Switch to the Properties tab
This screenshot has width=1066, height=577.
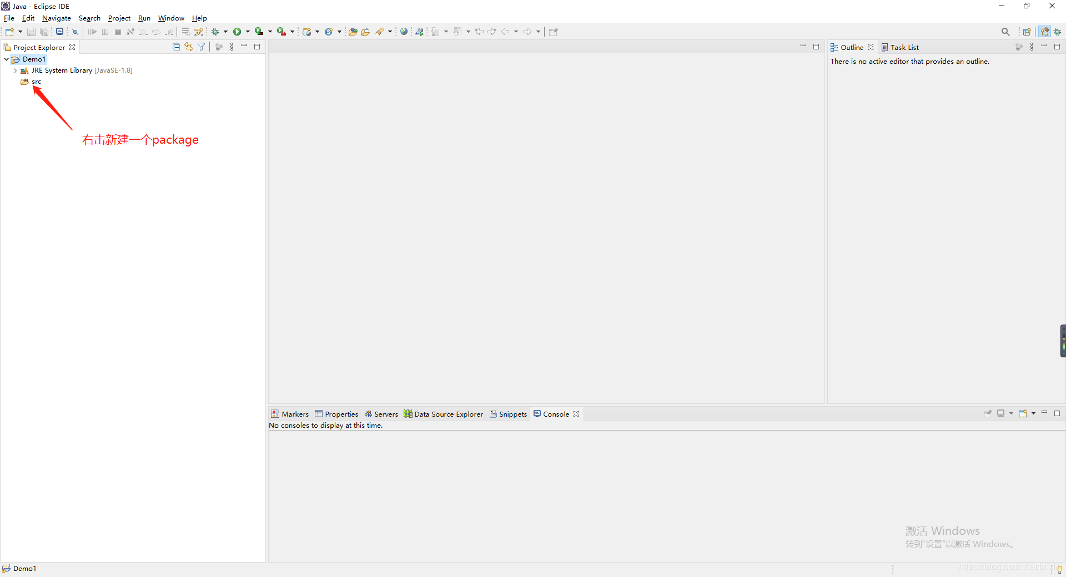pyautogui.click(x=336, y=414)
